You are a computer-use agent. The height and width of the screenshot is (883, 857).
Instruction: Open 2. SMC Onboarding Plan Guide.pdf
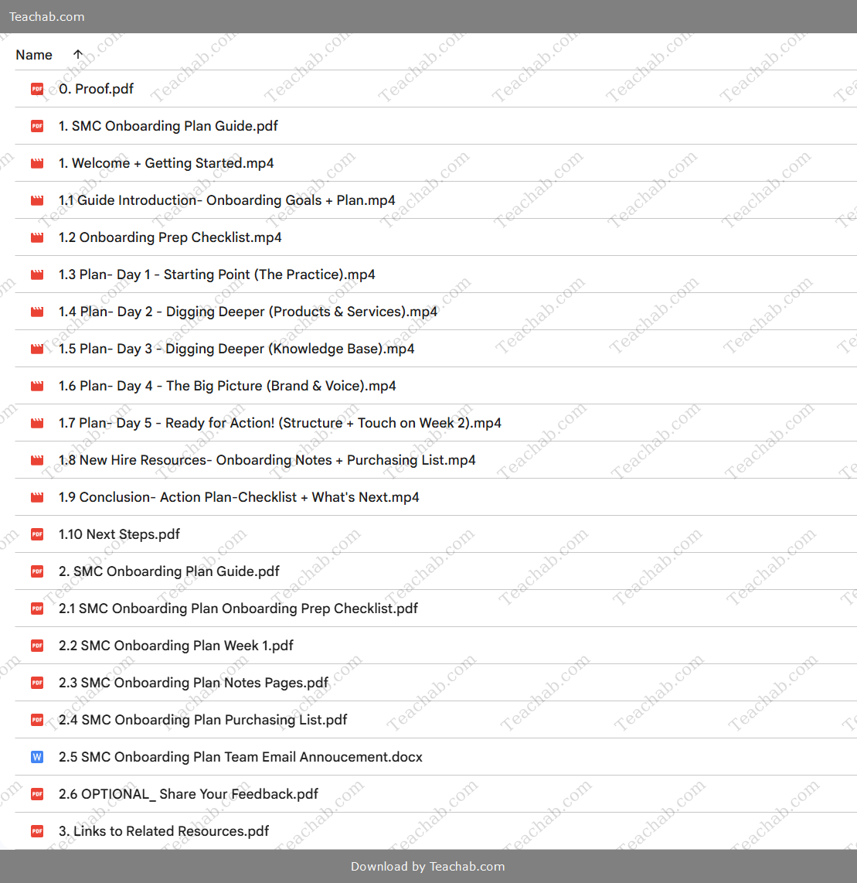[x=168, y=571]
